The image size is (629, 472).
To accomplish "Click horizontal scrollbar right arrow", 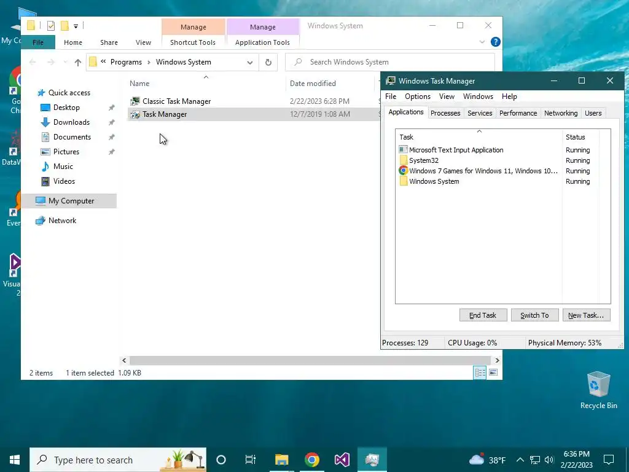I will tap(497, 360).
